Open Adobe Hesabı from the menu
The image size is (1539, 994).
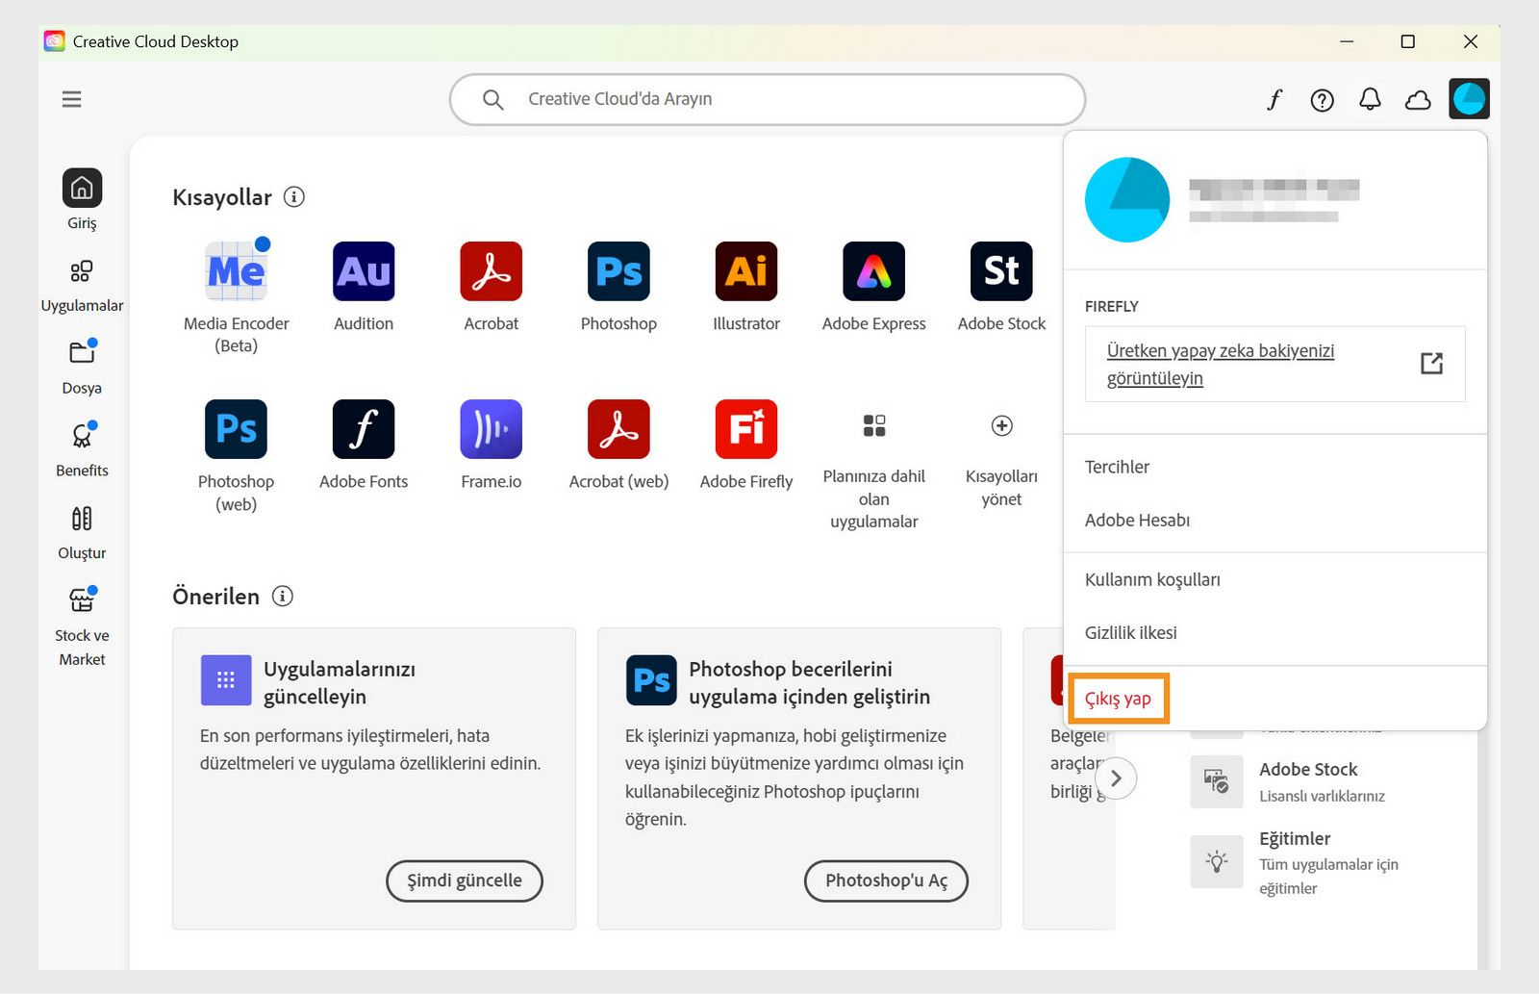[1138, 520]
